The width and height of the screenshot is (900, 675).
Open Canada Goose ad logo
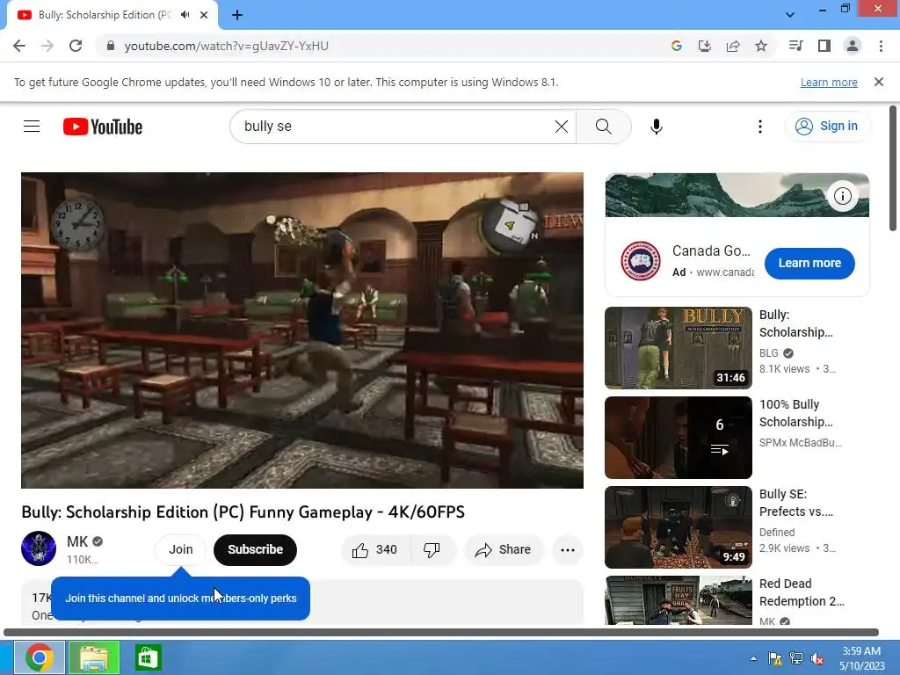coord(641,261)
